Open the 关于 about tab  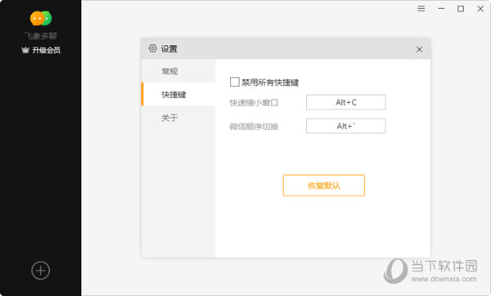click(178, 118)
